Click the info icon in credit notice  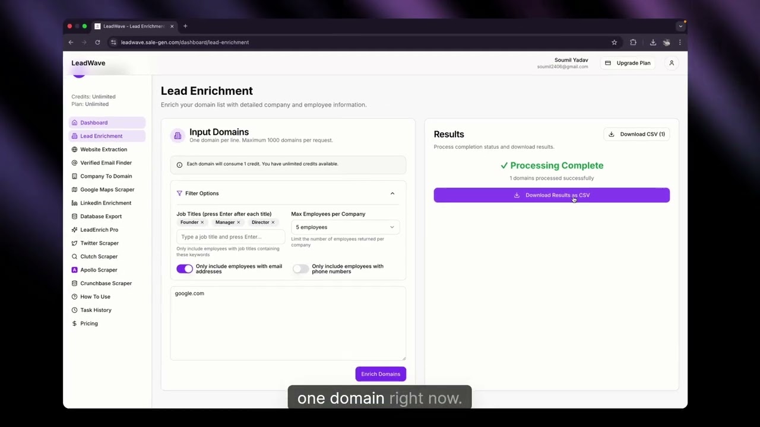(x=179, y=164)
